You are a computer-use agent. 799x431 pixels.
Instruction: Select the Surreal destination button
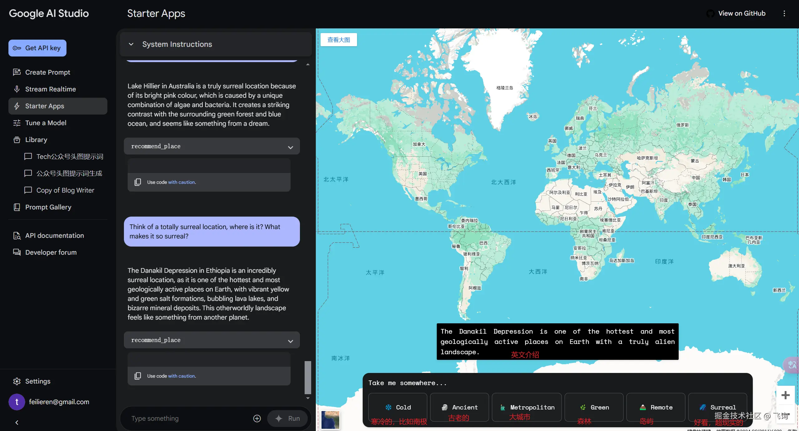tap(717, 407)
